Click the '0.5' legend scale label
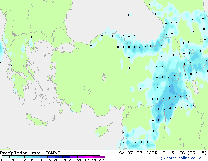This screenshot has width=208, height=161. coord(11,160)
